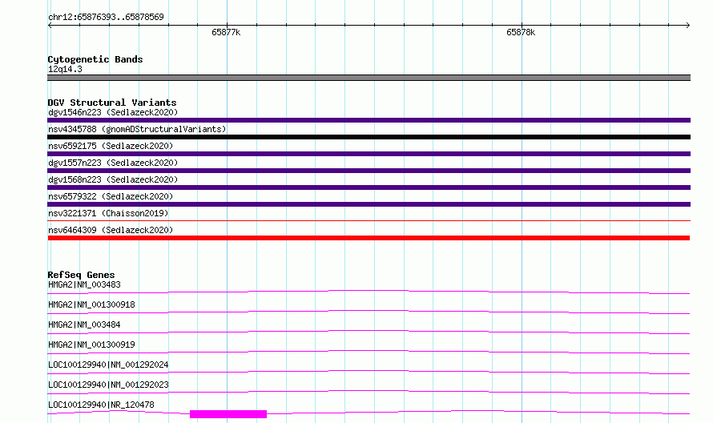
Task: Select the dgv1568n223 (Sedlazeck2020) label
Action: [x=113, y=179]
